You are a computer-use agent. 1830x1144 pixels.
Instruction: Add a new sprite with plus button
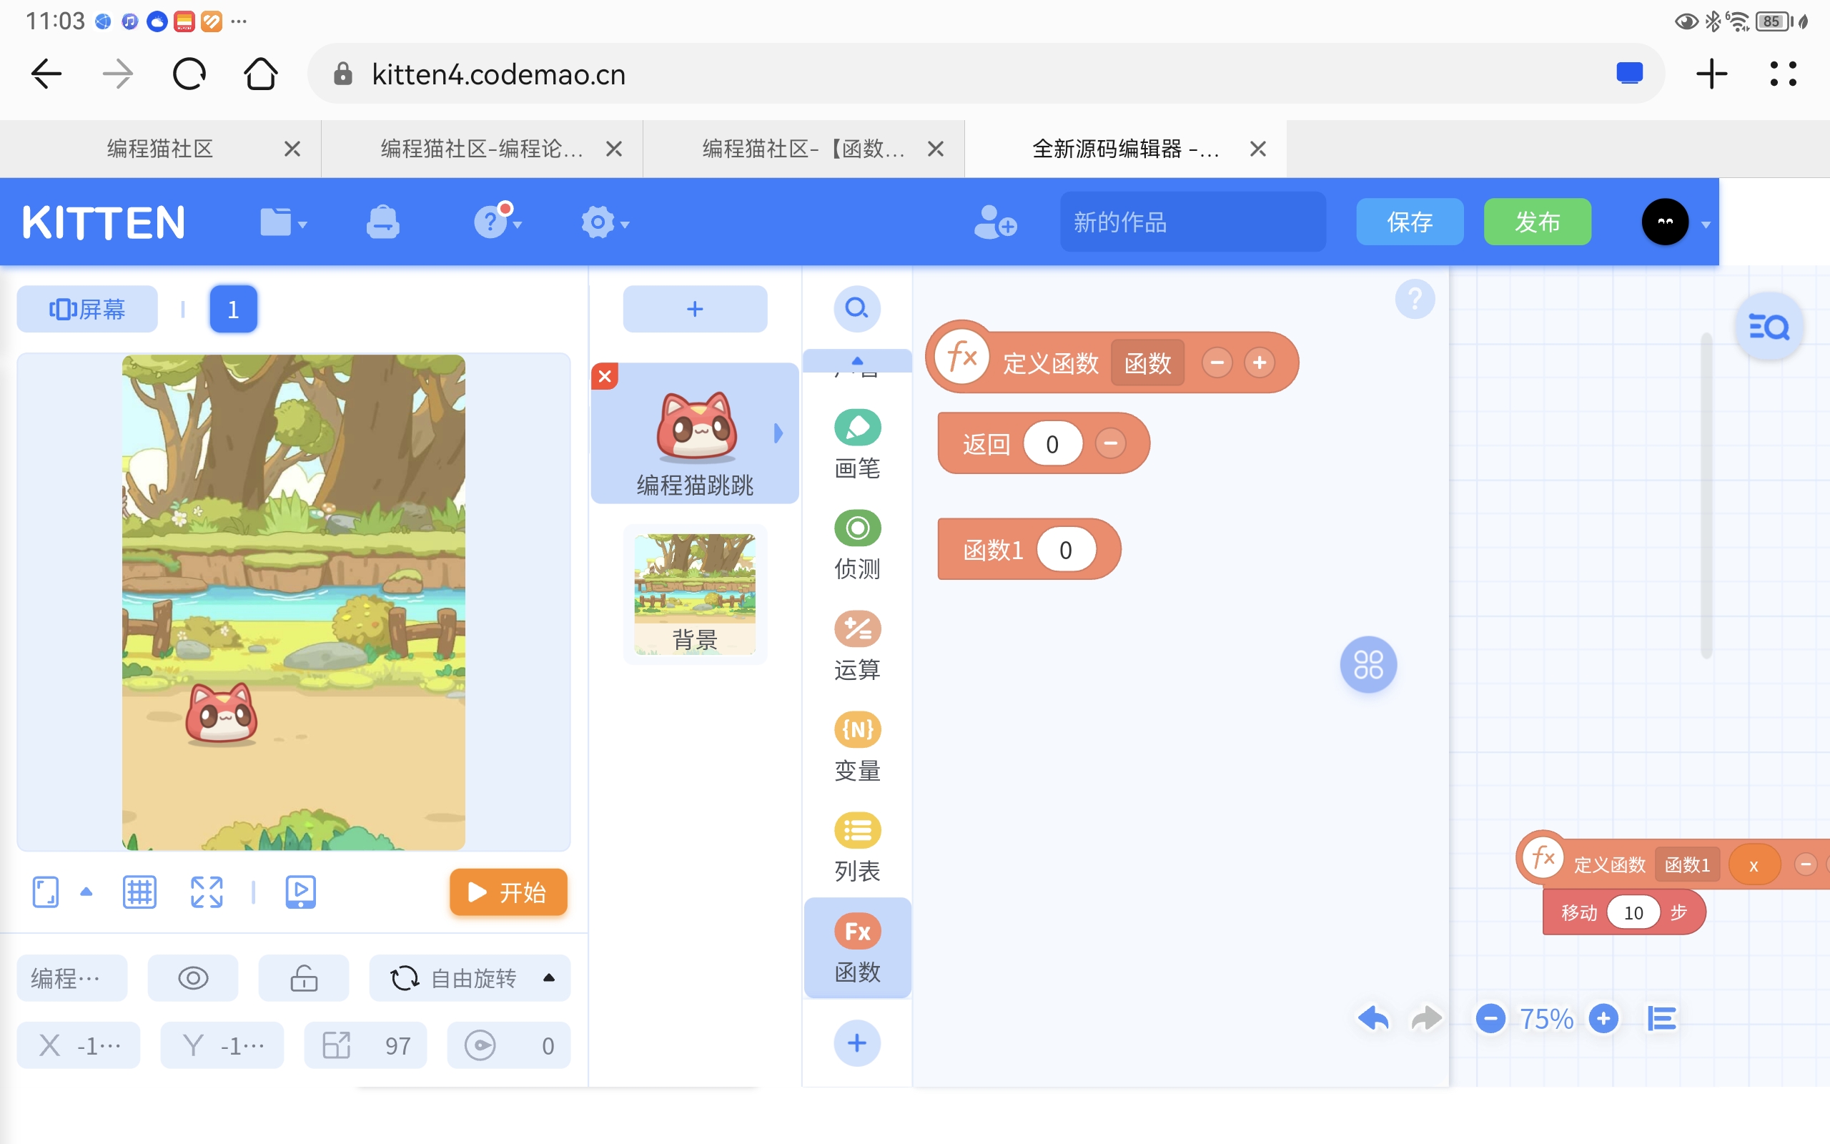695,309
